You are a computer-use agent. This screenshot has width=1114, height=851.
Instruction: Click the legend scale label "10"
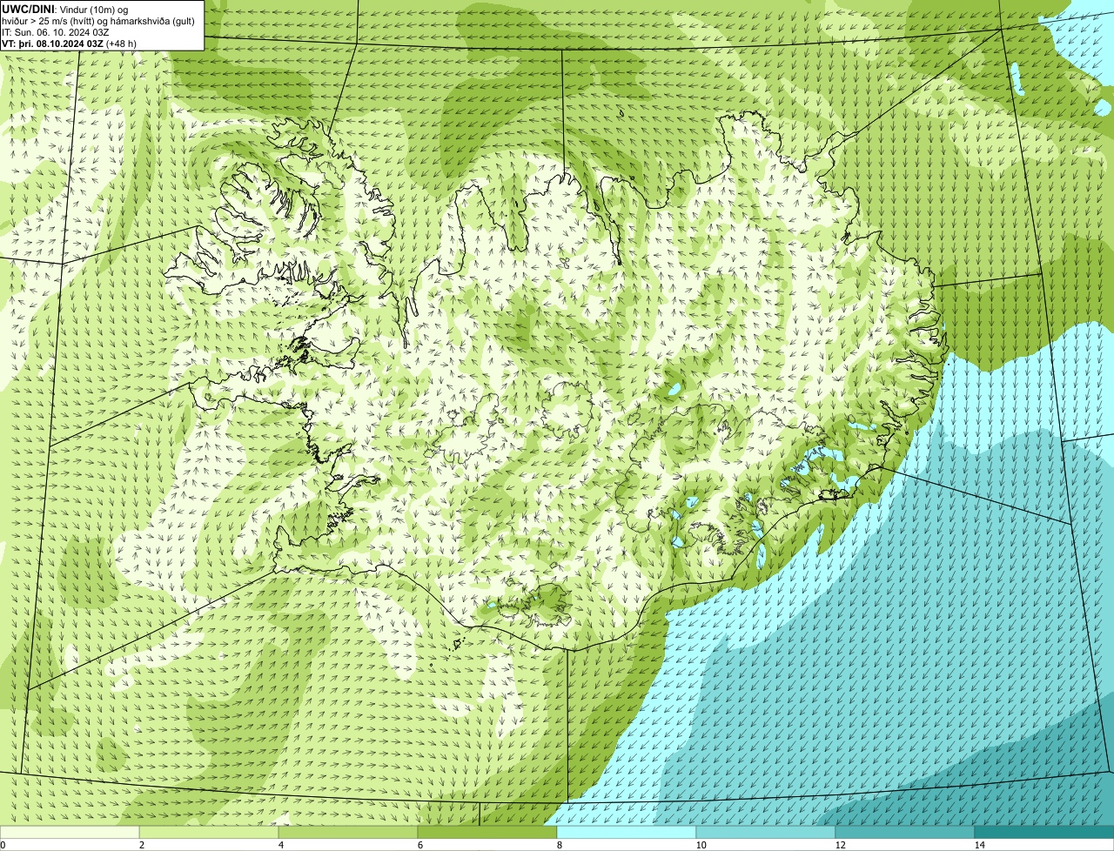click(x=701, y=845)
